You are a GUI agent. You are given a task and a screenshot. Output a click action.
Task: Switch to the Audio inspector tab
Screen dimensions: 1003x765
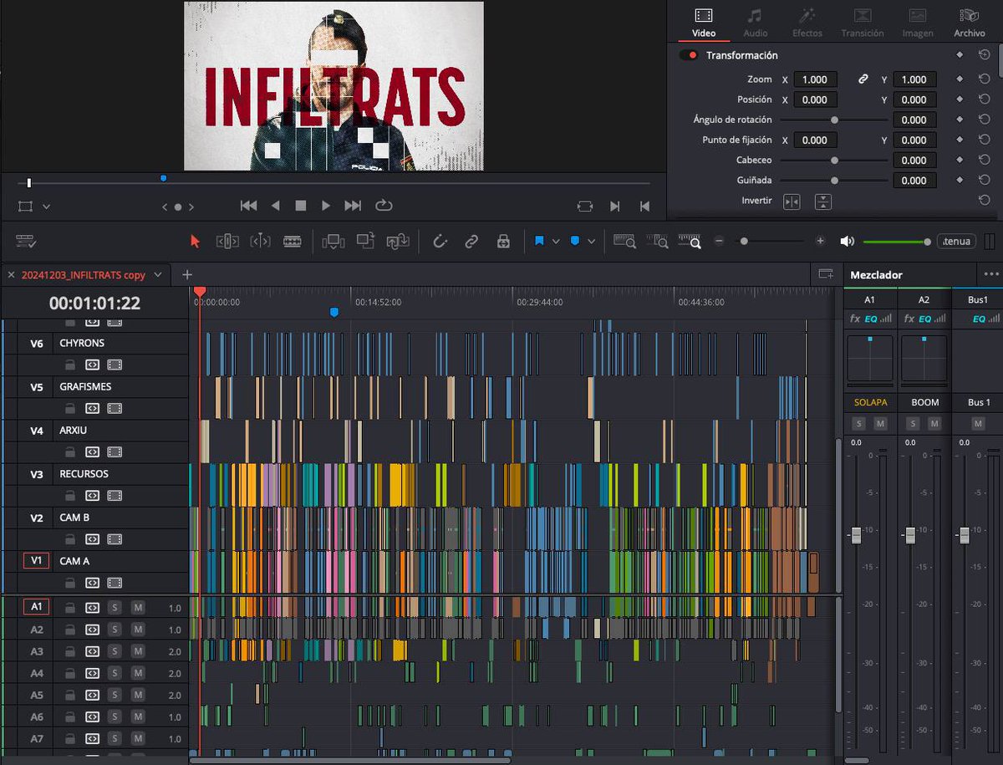756,23
